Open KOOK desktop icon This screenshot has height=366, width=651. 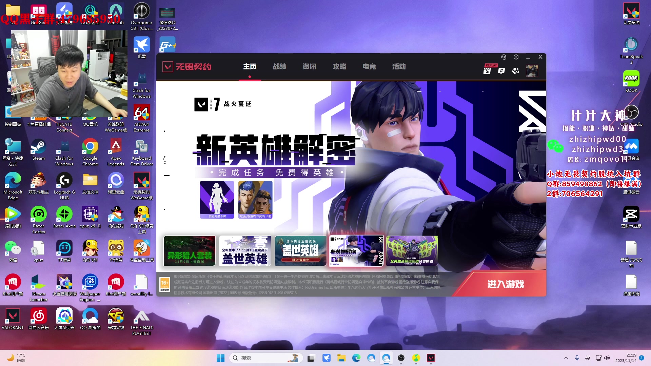(x=631, y=81)
